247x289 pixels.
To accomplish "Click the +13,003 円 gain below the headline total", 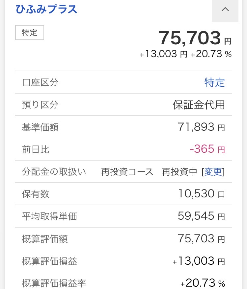I will pyautogui.click(x=164, y=55).
